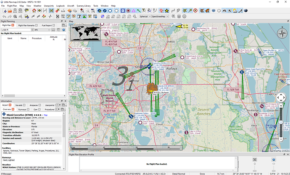Toggle userpoints star display
This screenshot has width=290, height=175.
click(x=167, y=11)
